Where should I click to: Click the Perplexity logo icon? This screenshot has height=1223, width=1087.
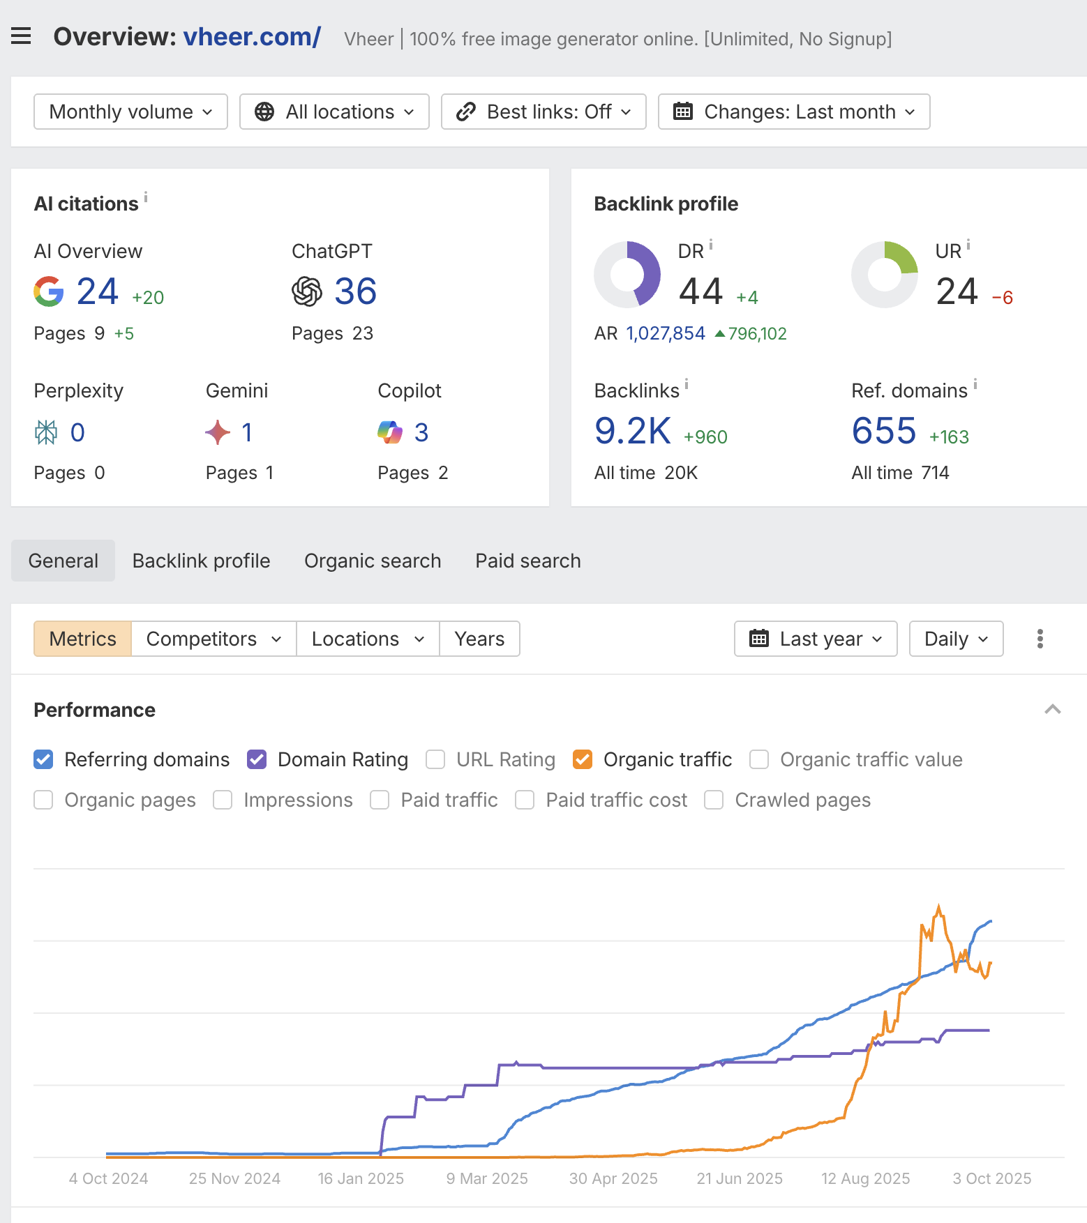[46, 432]
